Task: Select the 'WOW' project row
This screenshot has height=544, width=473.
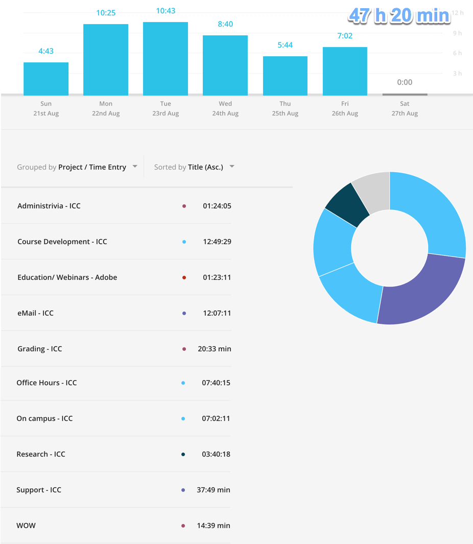Action: click(116, 526)
